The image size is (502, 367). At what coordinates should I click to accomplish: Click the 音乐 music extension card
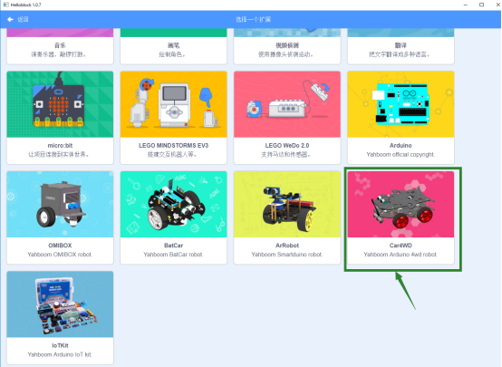pyautogui.click(x=60, y=46)
